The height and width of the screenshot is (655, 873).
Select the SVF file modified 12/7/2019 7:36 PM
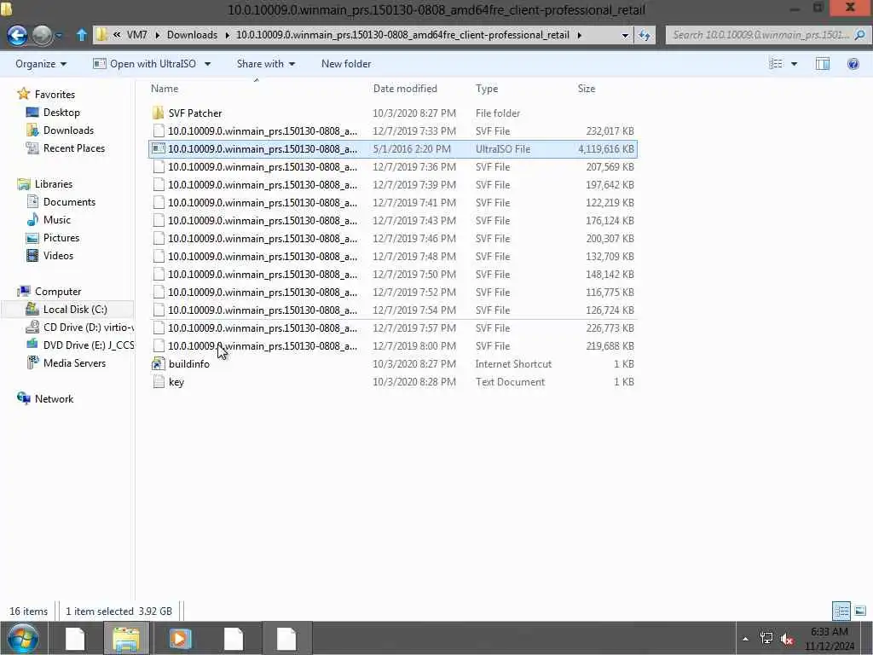tap(392, 166)
